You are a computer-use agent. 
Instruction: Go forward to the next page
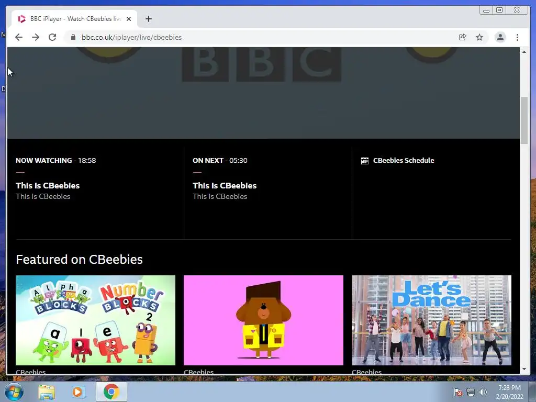click(36, 37)
